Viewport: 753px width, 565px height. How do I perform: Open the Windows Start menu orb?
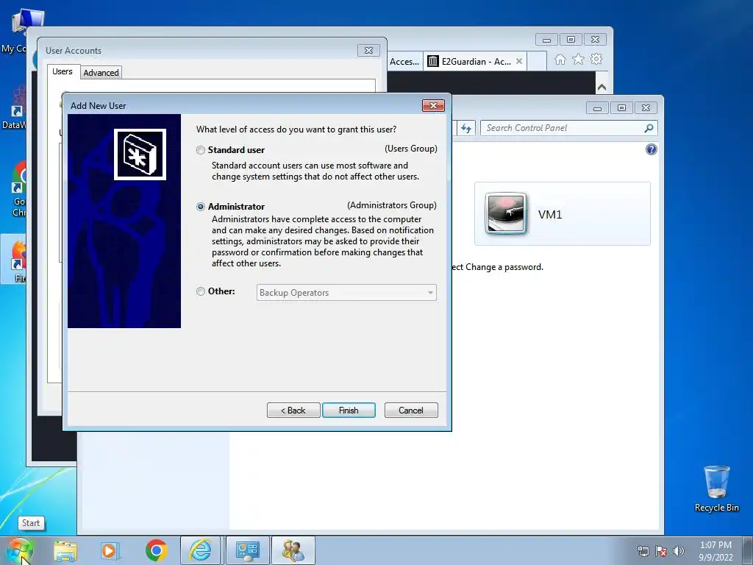point(19,550)
